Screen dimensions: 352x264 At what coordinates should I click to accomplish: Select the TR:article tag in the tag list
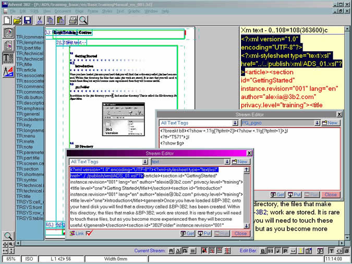point(26,70)
